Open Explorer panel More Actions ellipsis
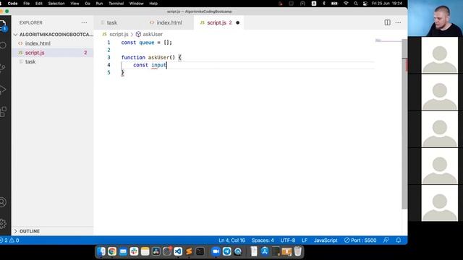Viewport: 463px width, 260px height. pyautogui.click(x=84, y=22)
